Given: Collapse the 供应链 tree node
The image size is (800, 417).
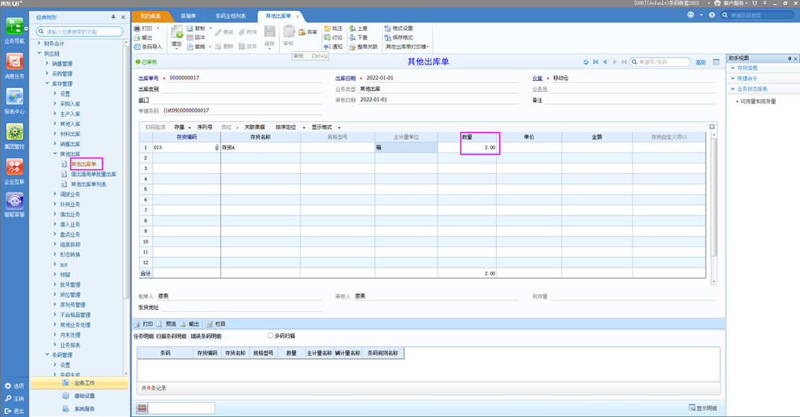Looking at the screenshot, I should tap(39, 53).
